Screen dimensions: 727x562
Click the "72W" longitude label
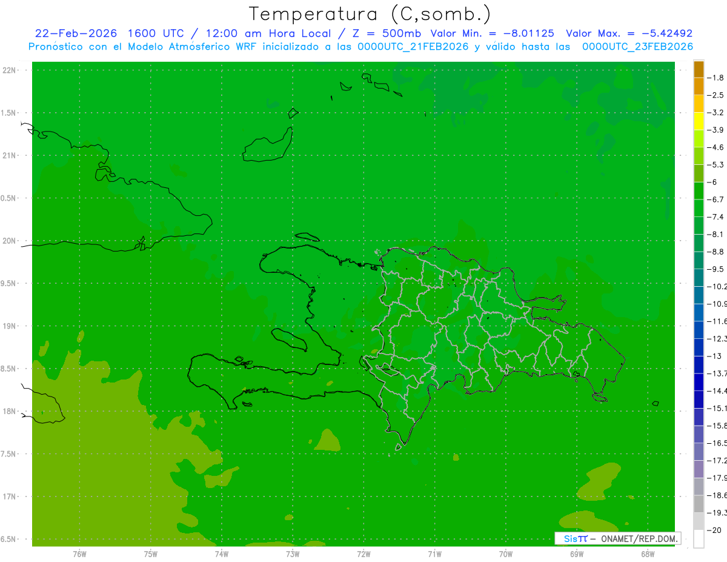363,554
